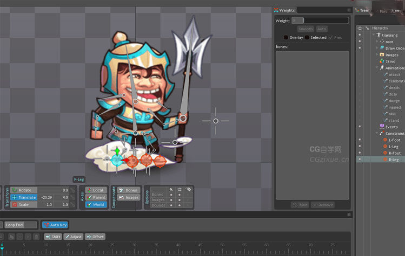The height and width of the screenshot is (256, 405).
Task: Click the lock icon beside Translate
Action: pyautogui.click(x=72, y=197)
